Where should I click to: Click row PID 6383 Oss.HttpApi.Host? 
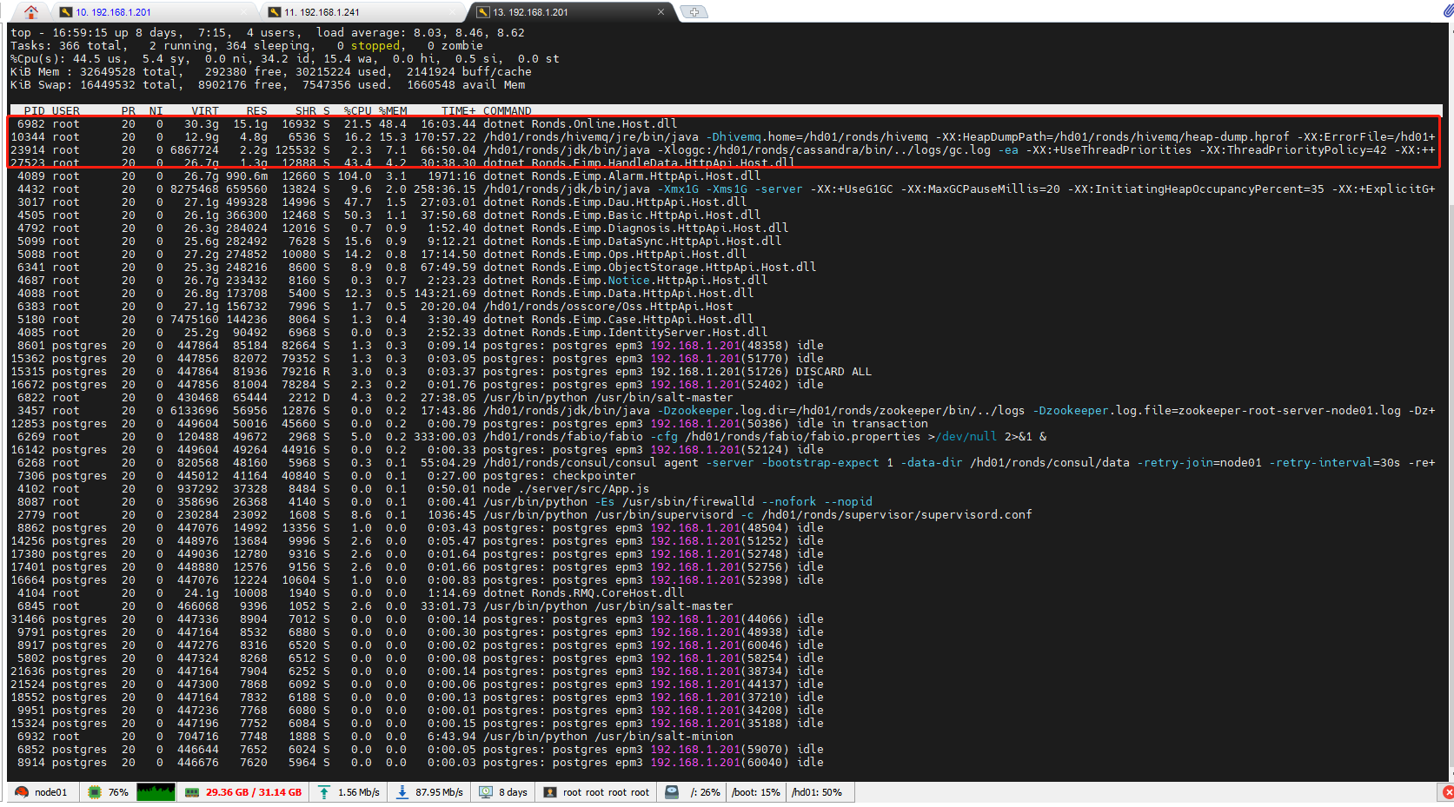tap(723, 307)
